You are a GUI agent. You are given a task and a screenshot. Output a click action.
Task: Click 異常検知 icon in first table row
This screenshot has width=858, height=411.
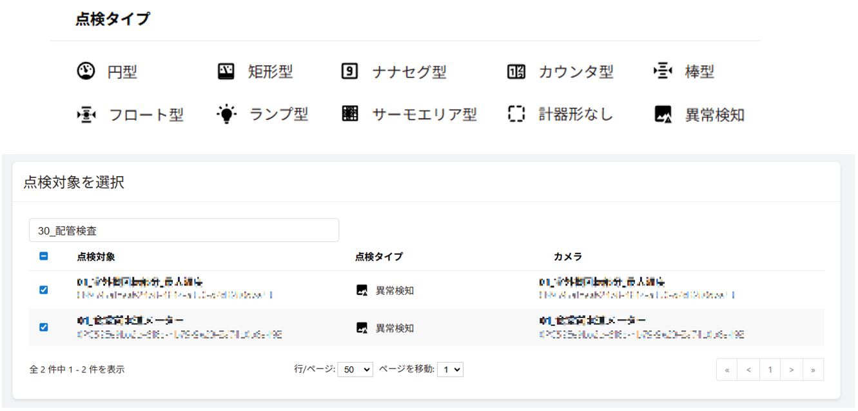click(x=362, y=290)
